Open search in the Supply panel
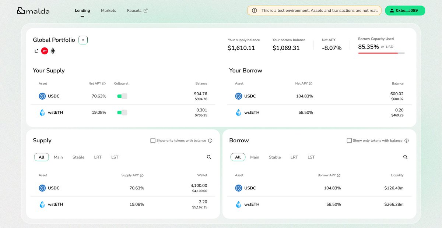Screen dimensions: 442x228 tap(209, 157)
